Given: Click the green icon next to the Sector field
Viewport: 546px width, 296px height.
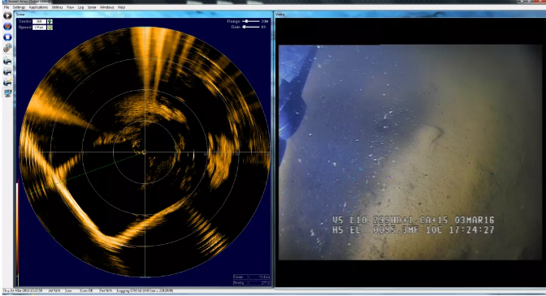Looking at the screenshot, I should [50, 22].
